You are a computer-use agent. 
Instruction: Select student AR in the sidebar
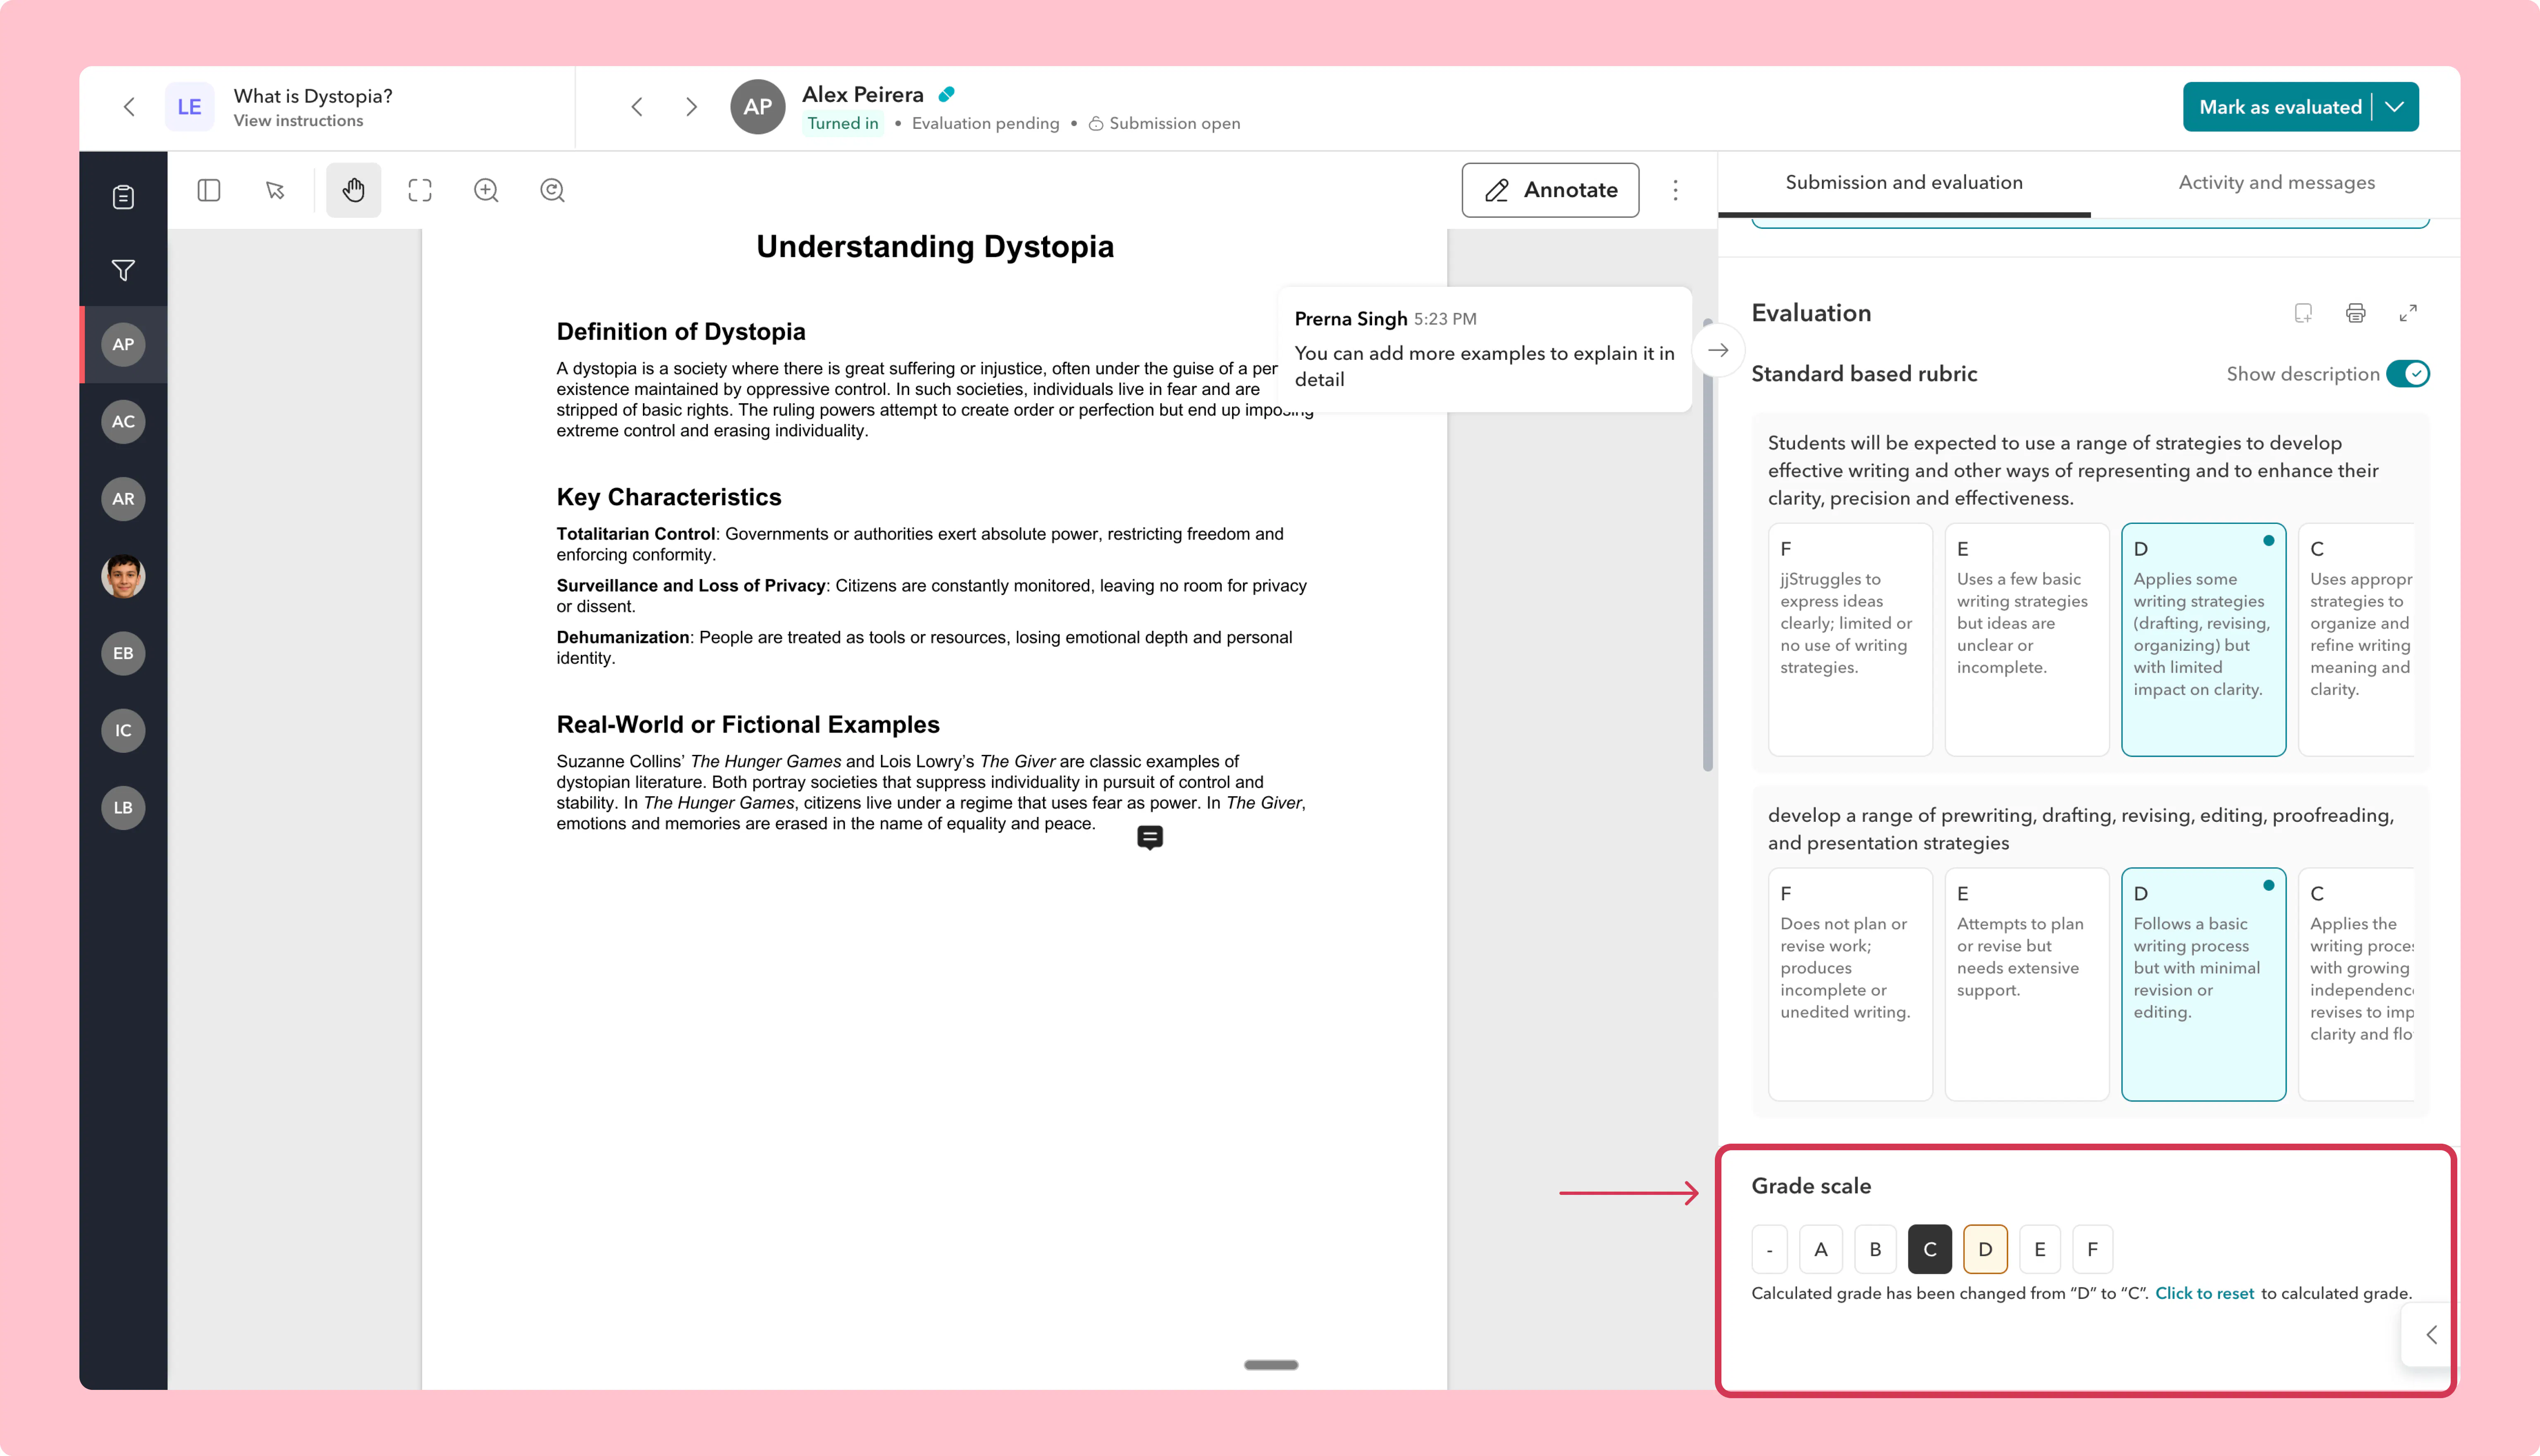pyautogui.click(x=123, y=499)
